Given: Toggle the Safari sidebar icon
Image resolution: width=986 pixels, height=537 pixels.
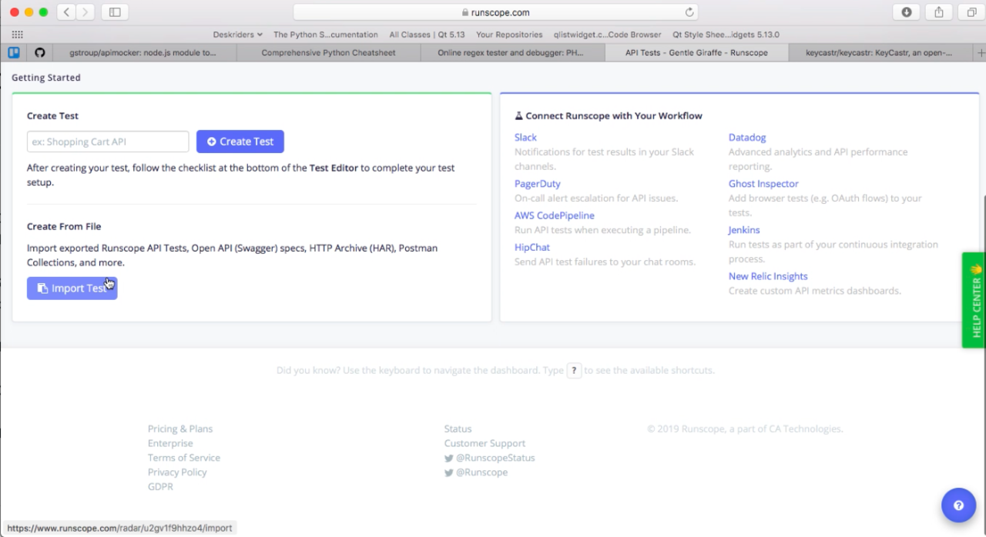Looking at the screenshot, I should 115,12.
